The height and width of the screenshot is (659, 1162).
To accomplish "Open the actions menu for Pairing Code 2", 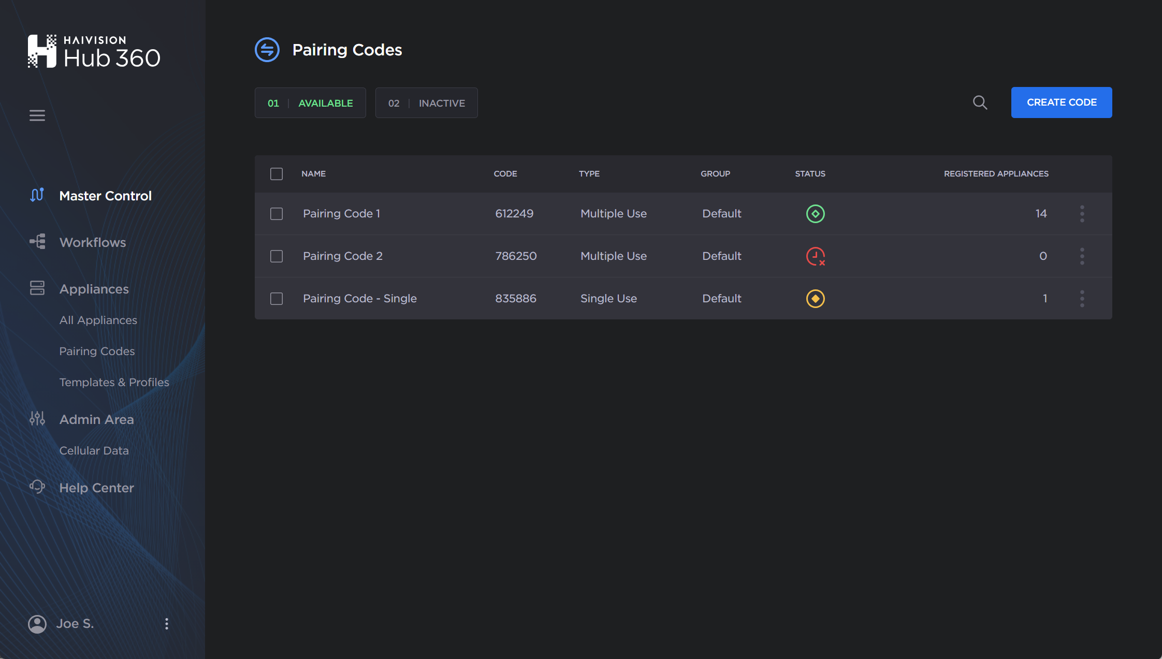I will (x=1082, y=256).
